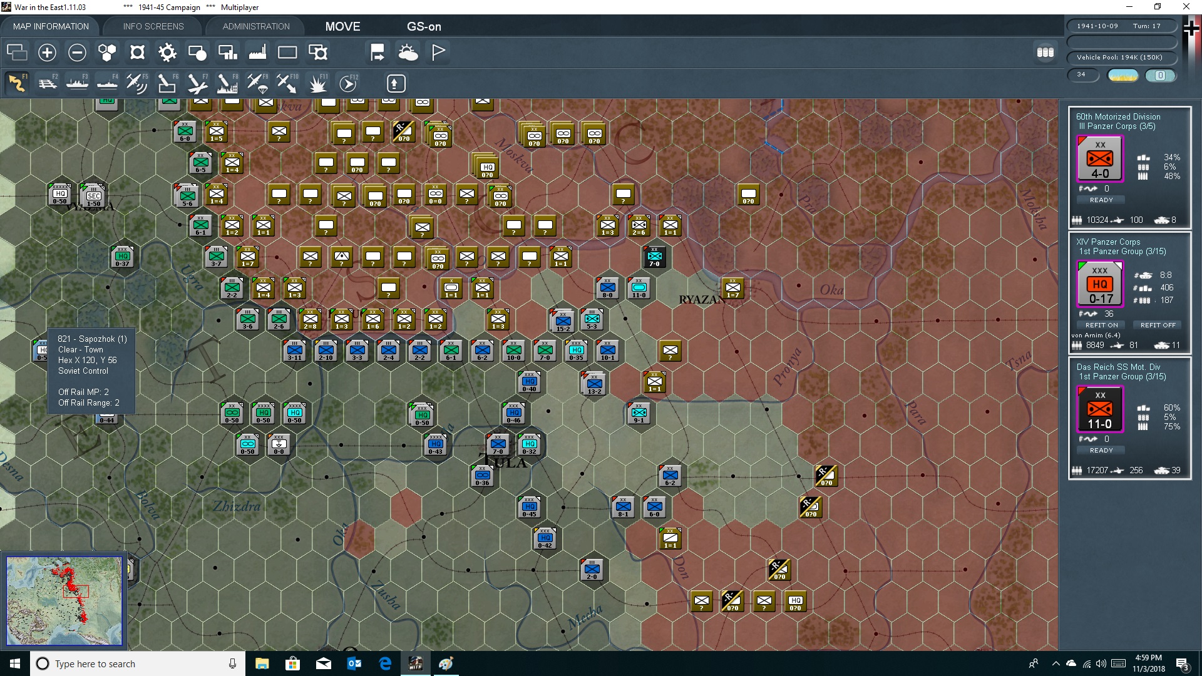Click the F12 end turn icon

pyautogui.click(x=348, y=83)
